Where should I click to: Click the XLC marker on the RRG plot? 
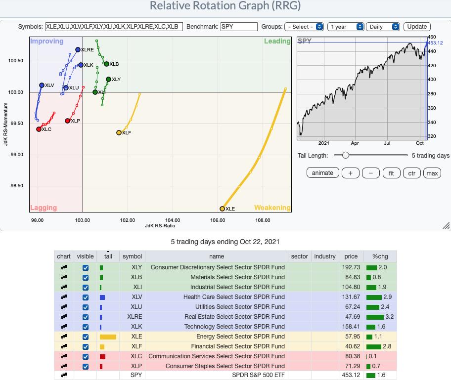click(39, 129)
